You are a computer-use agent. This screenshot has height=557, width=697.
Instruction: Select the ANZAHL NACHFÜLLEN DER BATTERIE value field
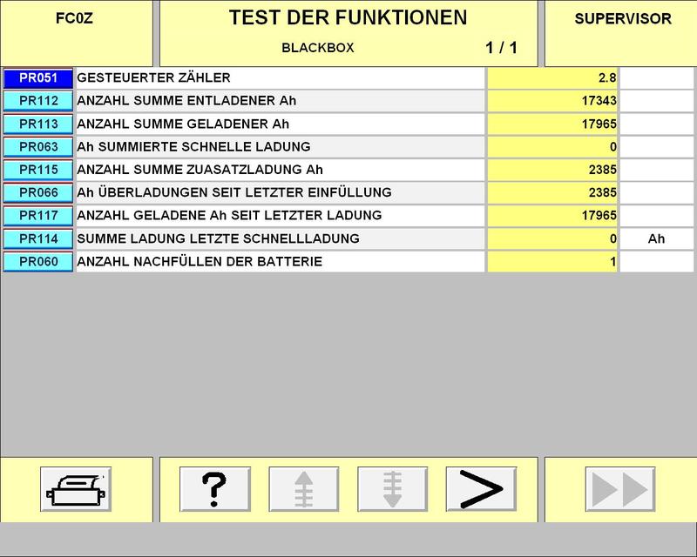552,261
